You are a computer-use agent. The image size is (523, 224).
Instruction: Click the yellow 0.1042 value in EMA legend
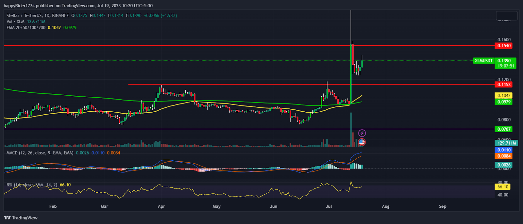54,27
